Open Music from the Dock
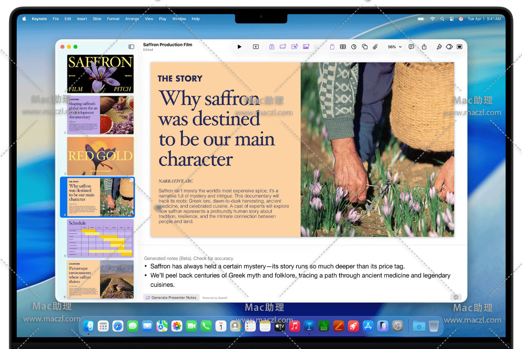This screenshot has width=522, height=349. tap(294, 326)
